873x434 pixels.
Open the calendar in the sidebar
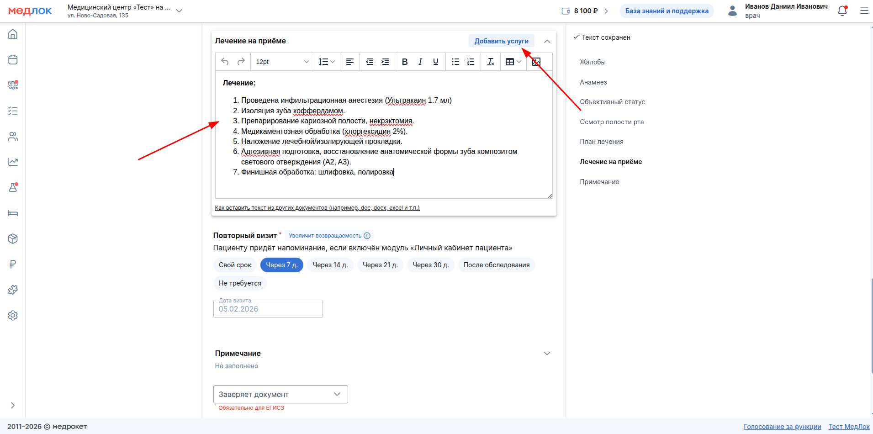point(13,60)
